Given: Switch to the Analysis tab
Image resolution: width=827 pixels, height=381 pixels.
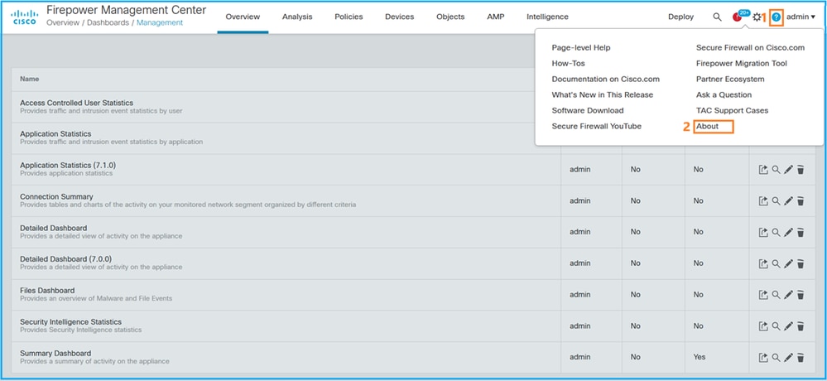Looking at the screenshot, I should point(297,17).
